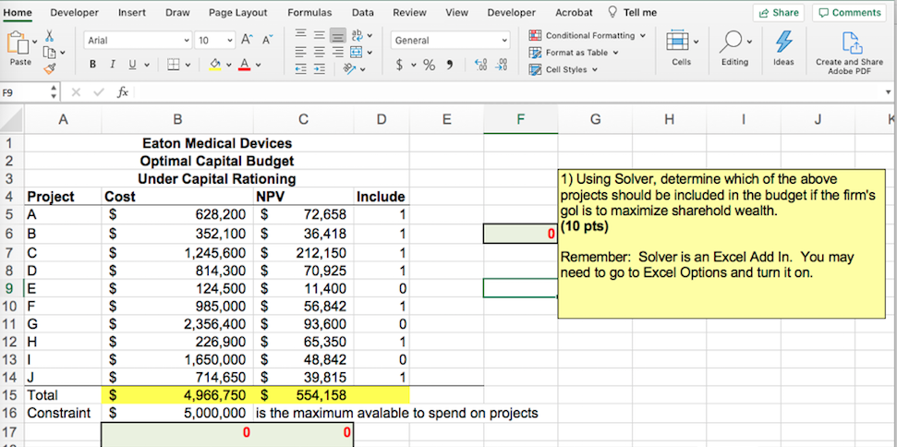897x447 pixels.
Task: Decrease font size with small A icon
Action: 267,40
